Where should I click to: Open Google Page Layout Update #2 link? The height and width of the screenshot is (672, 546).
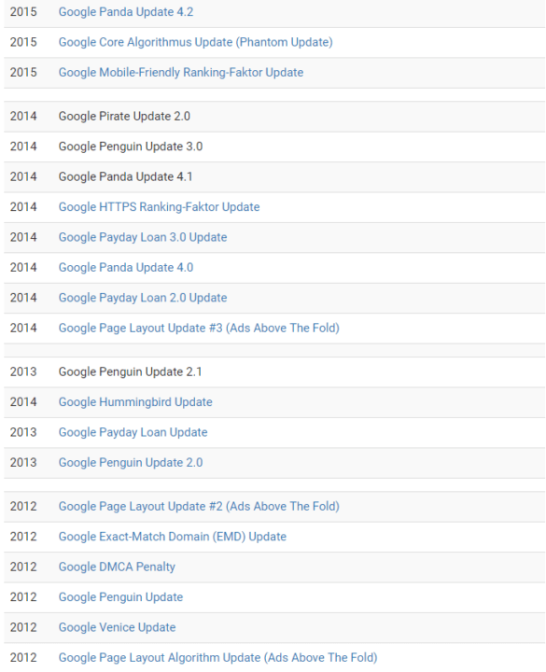(x=199, y=507)
